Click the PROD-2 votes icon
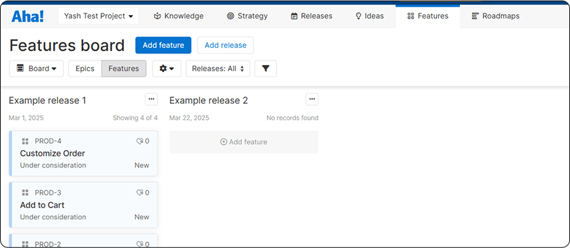This screenshot has width=570, height=248. tap(139, 245)
